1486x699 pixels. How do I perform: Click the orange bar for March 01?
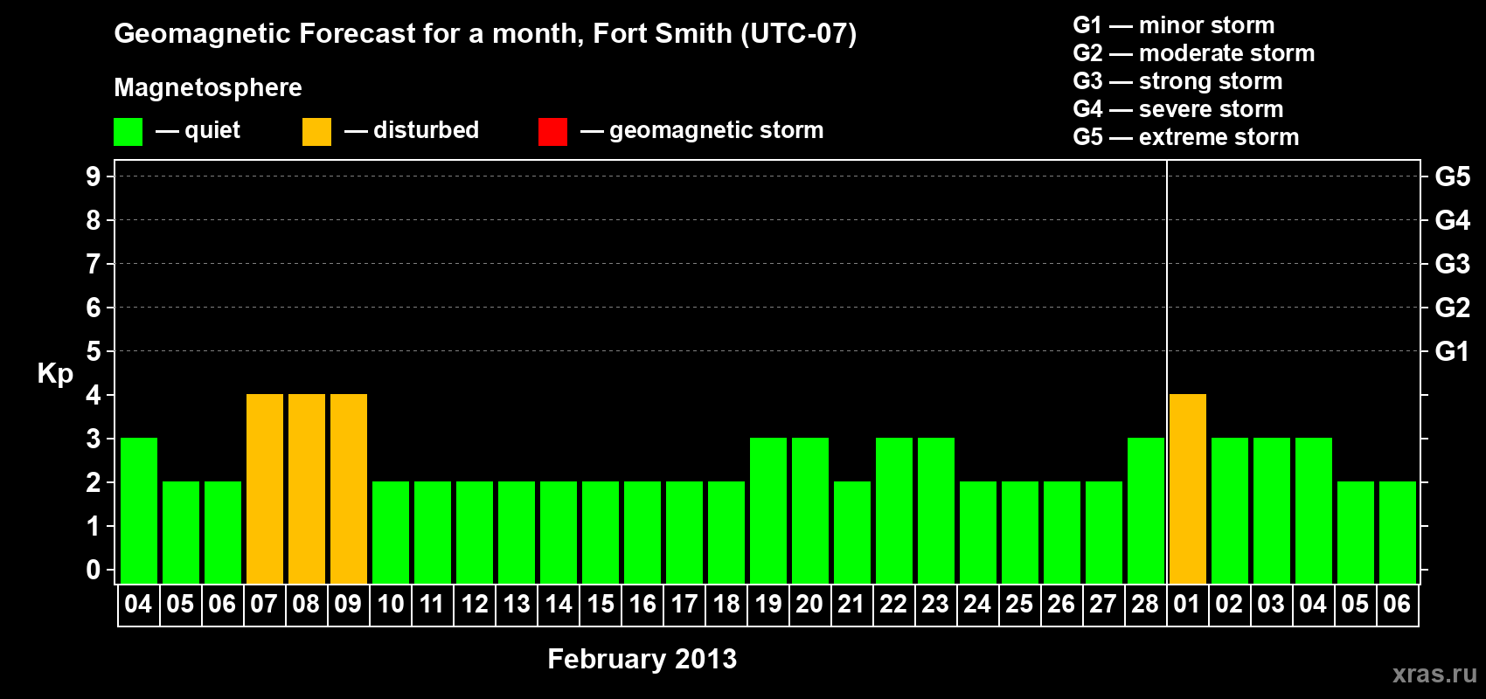point(1188,489)
